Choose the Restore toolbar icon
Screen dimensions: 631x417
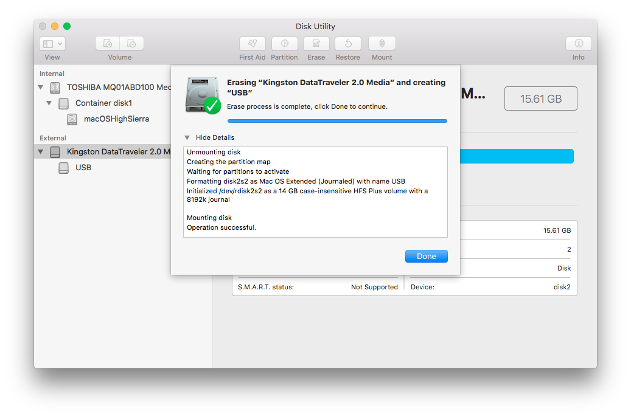348,43
